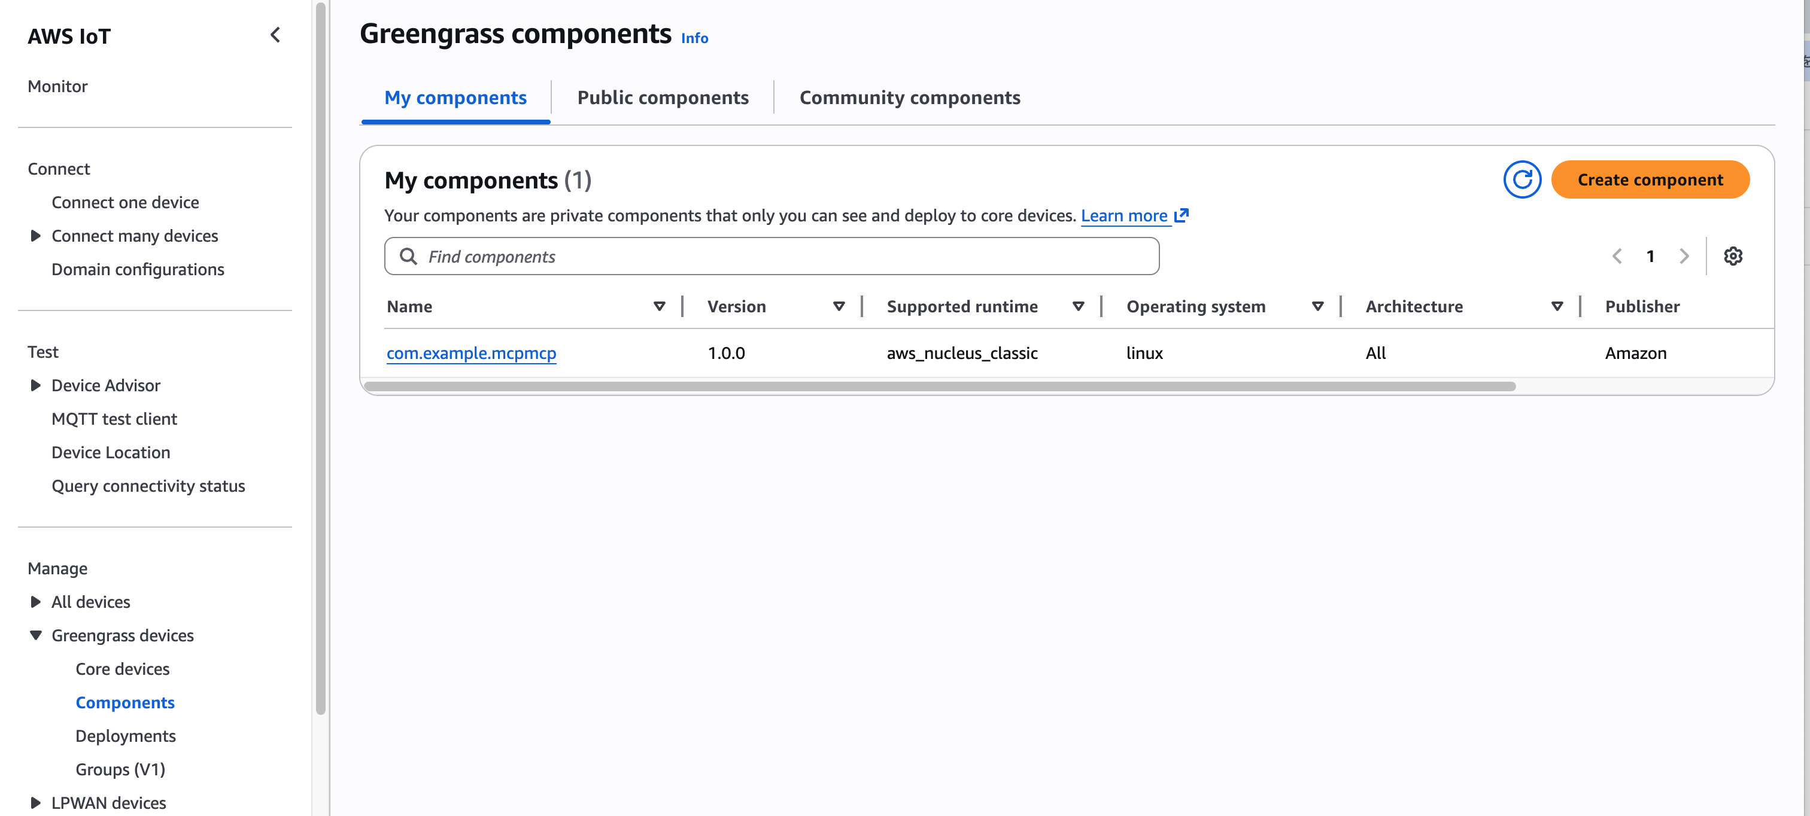
Task: Click the search magnifier in Find components
Action: 408,255
